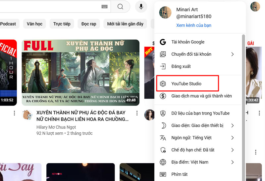Choose Đăng xuất to sign out
265x181 pixels.
(x=198, y=67)
